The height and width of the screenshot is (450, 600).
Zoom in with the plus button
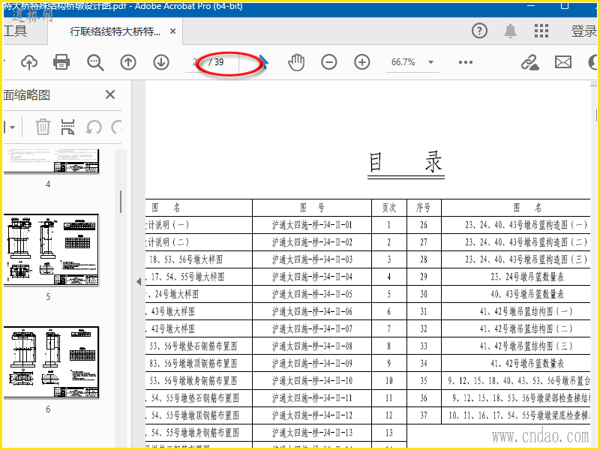point(362,62)
